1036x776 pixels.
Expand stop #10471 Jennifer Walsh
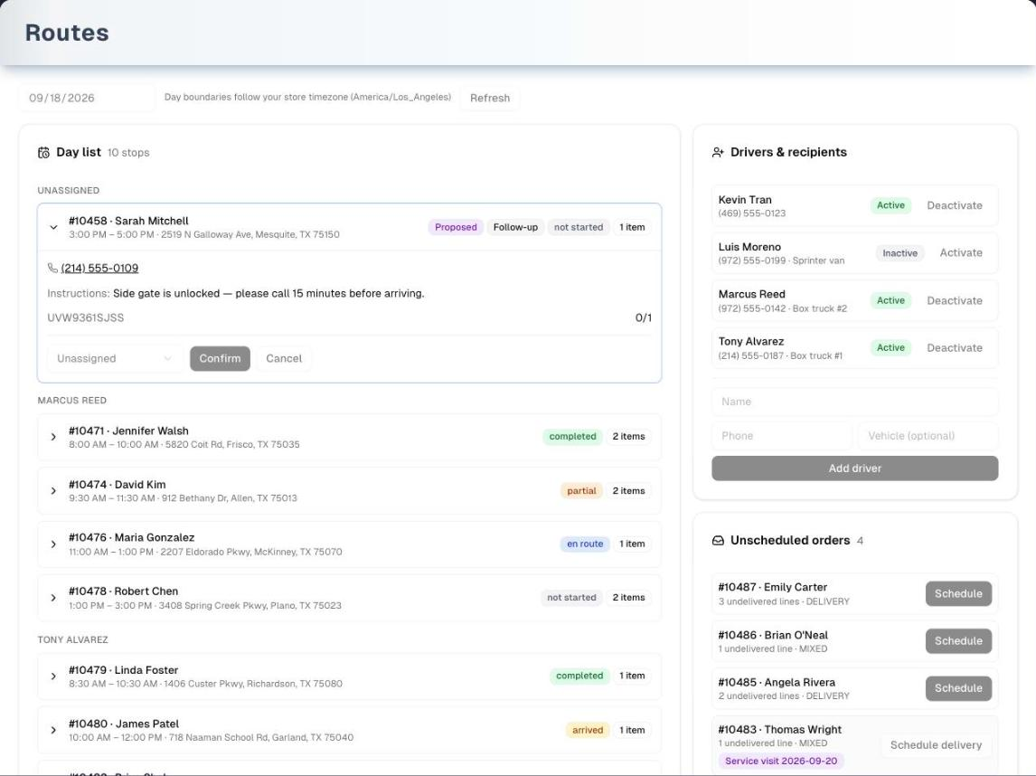click(x=53, y=437)
